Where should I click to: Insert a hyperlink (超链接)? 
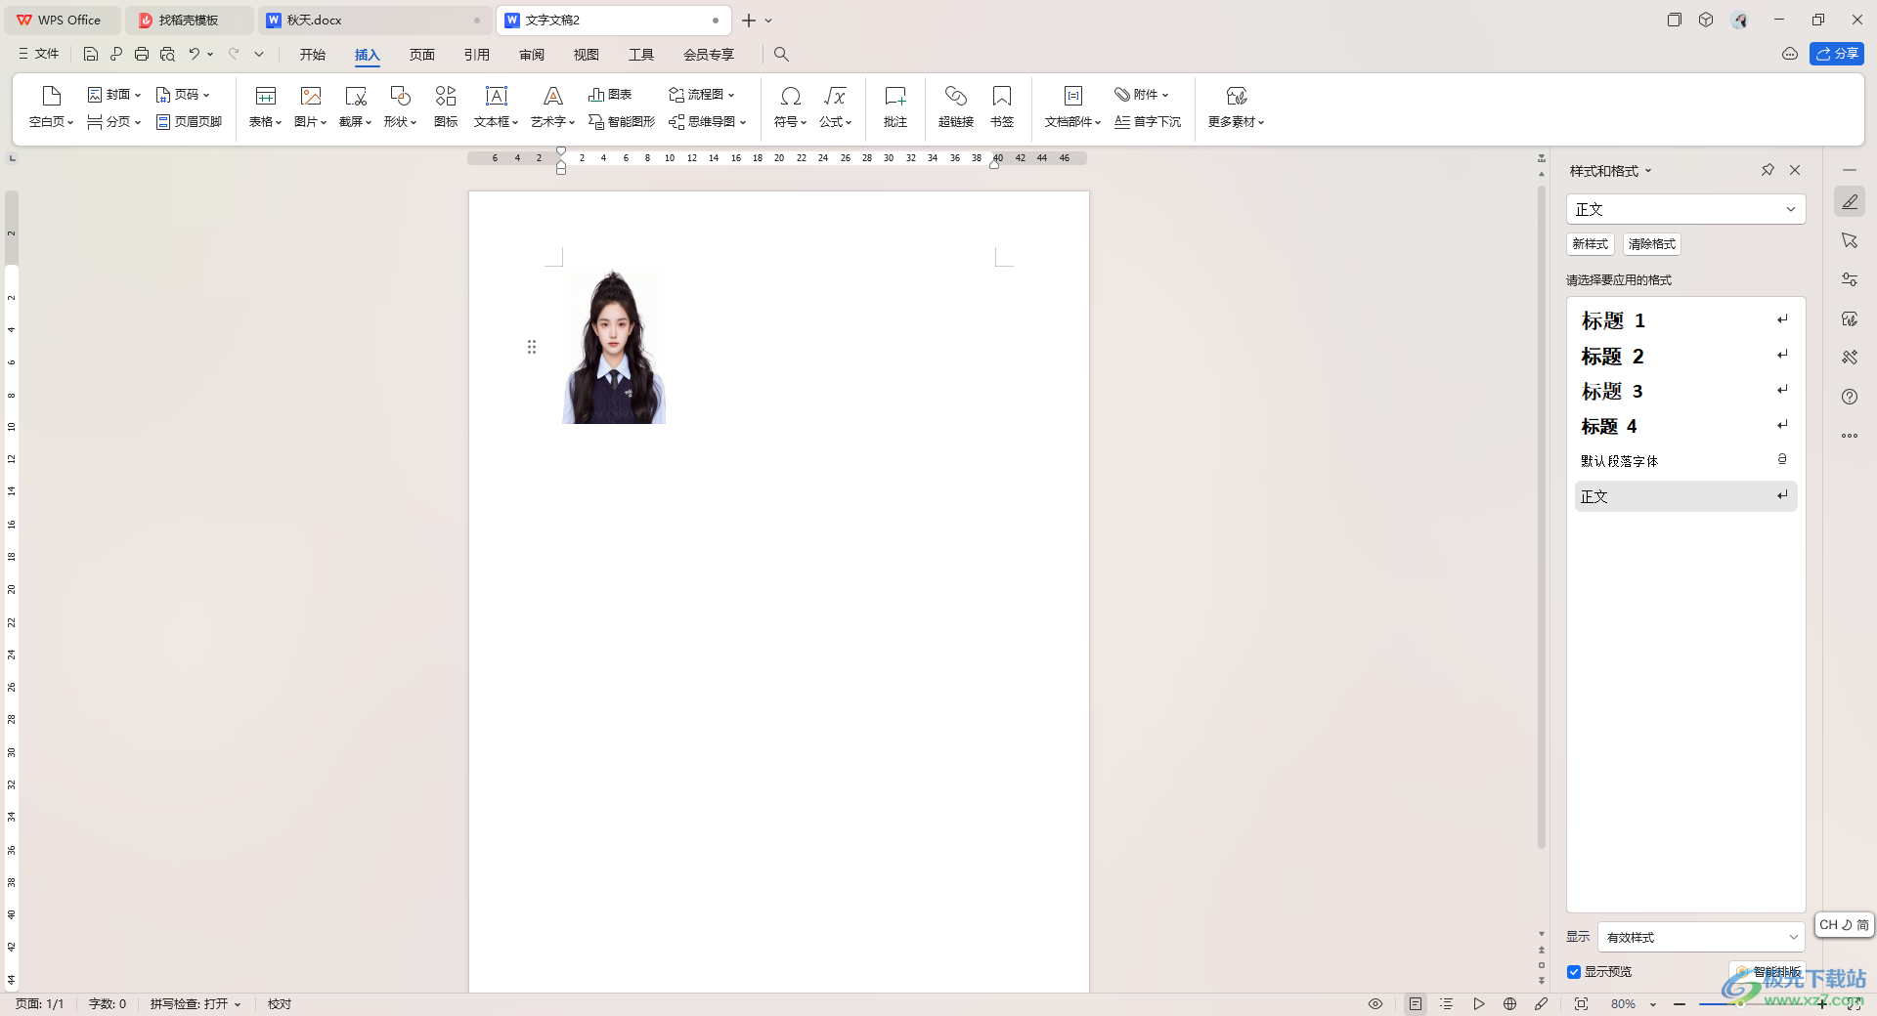pyautogui.click(x=956, y=106)
